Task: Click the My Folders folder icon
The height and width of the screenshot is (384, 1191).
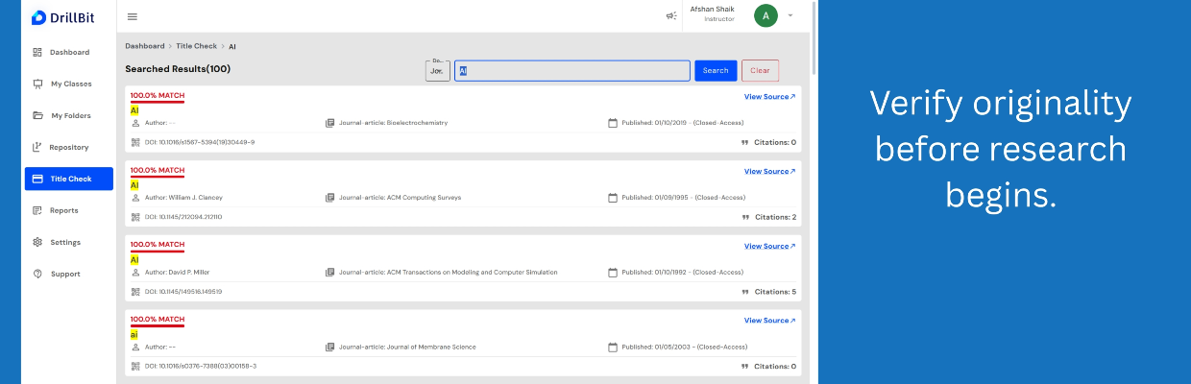Action: click(37, 115)
